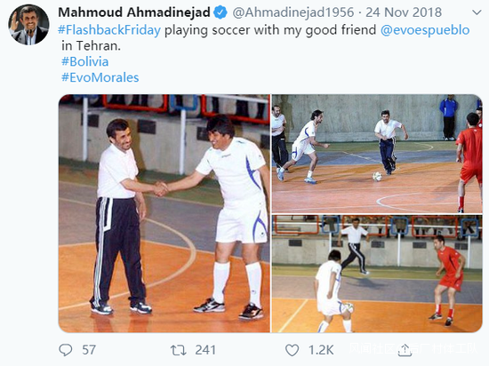Open the 24 Nov 2018 timestamp
Viewport: 489px width, 366px height.
click(x=404, y=12)
